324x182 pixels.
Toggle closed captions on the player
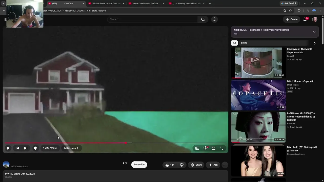click(197, 148)
